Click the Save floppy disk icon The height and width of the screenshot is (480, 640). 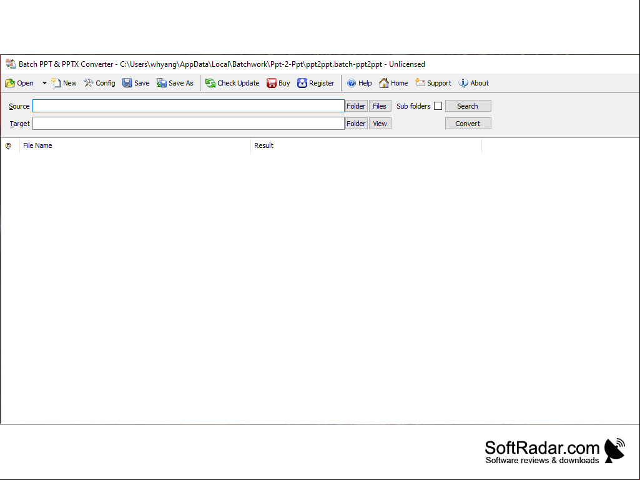click(x=127, y=83)
